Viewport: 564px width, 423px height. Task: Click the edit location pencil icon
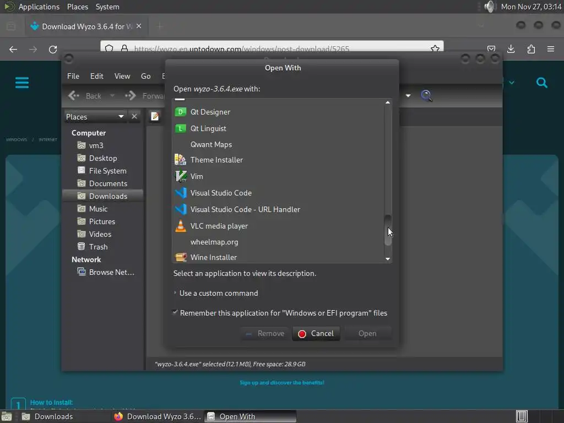(155, 116)
